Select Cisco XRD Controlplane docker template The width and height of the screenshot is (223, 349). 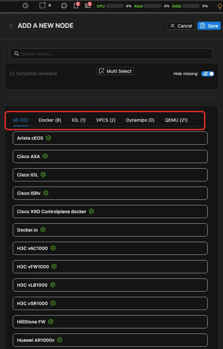pos(110,212)
